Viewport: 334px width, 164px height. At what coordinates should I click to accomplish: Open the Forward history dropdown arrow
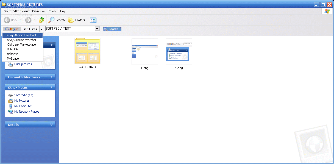pyautogui.click(x=35, y=20)
